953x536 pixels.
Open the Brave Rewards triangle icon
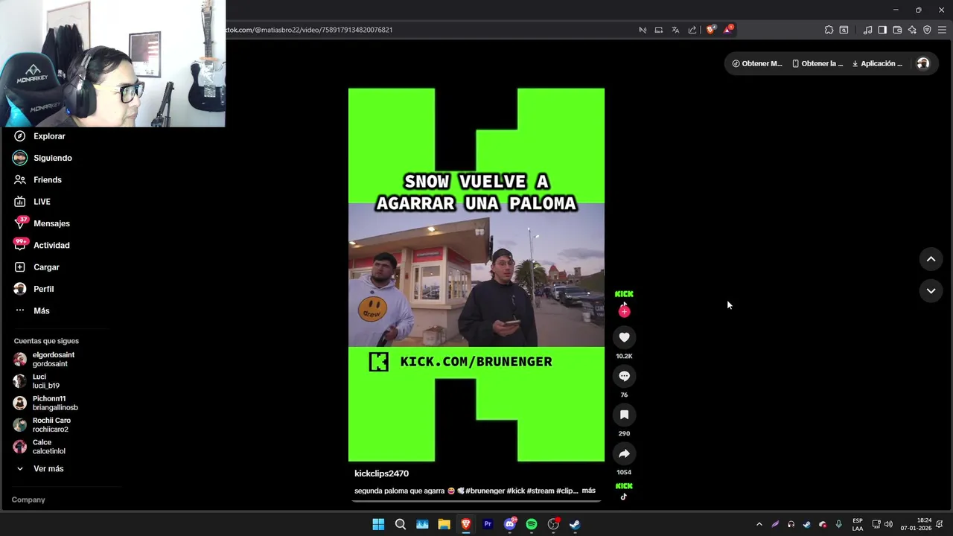pyautogui.click(x=728, y=30)
